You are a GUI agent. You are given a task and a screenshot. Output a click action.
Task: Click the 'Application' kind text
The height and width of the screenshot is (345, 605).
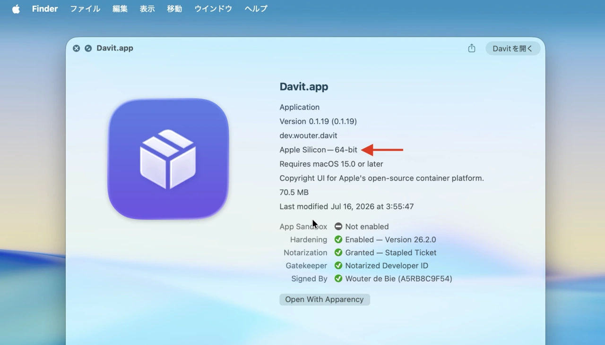tap(300, 107)
